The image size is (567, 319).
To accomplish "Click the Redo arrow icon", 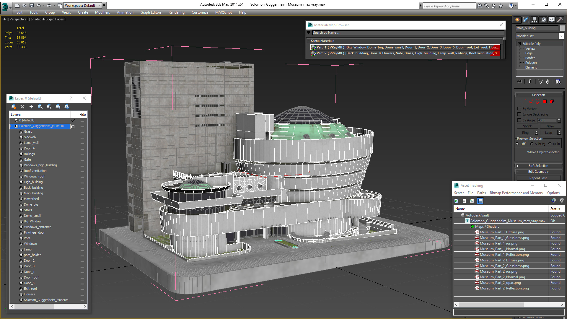I will point(49,5).
